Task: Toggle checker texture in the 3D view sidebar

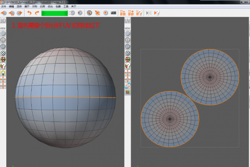Action: tap(3, 53)
